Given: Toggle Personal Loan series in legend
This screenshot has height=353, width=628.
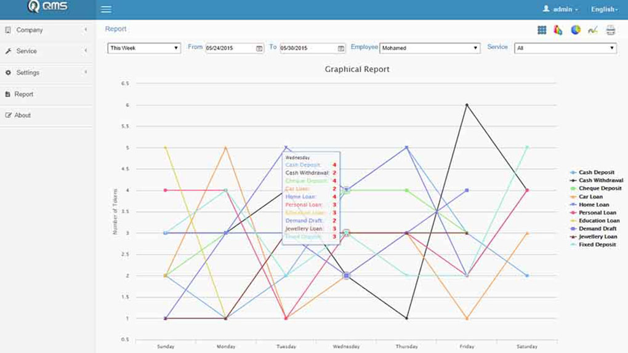Looking at the screenshot, I should [593, 213].
